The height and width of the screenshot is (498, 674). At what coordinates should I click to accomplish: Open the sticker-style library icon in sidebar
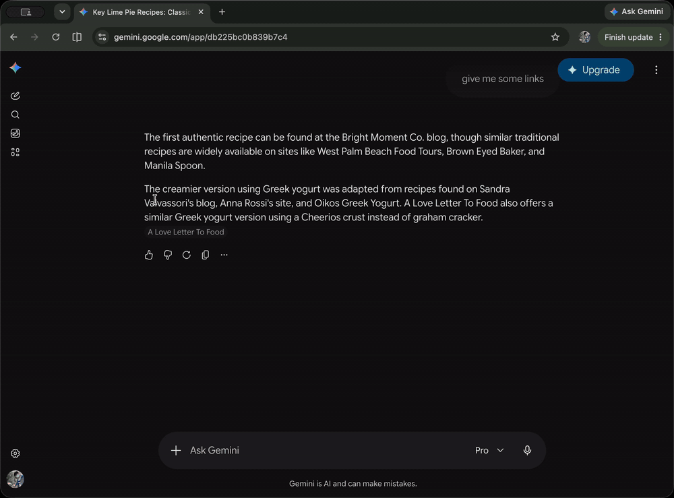[x=16, y=133]
